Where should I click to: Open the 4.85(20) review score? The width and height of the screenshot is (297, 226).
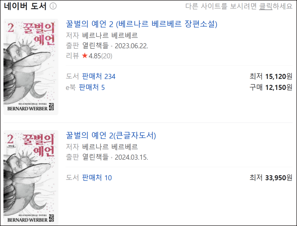coord(100,56)
